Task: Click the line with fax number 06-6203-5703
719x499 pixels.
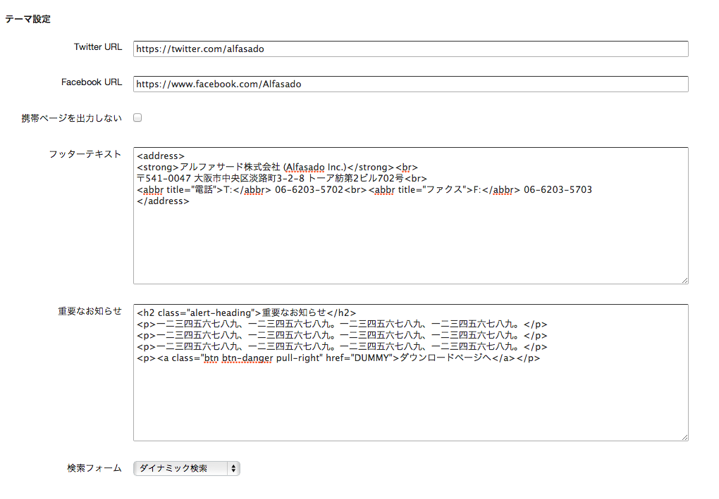Action: click(x=364, y=189)
